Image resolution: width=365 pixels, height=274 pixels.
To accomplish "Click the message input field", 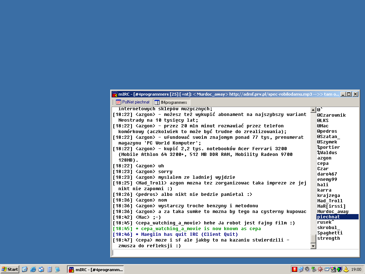I will coord(235,253).
